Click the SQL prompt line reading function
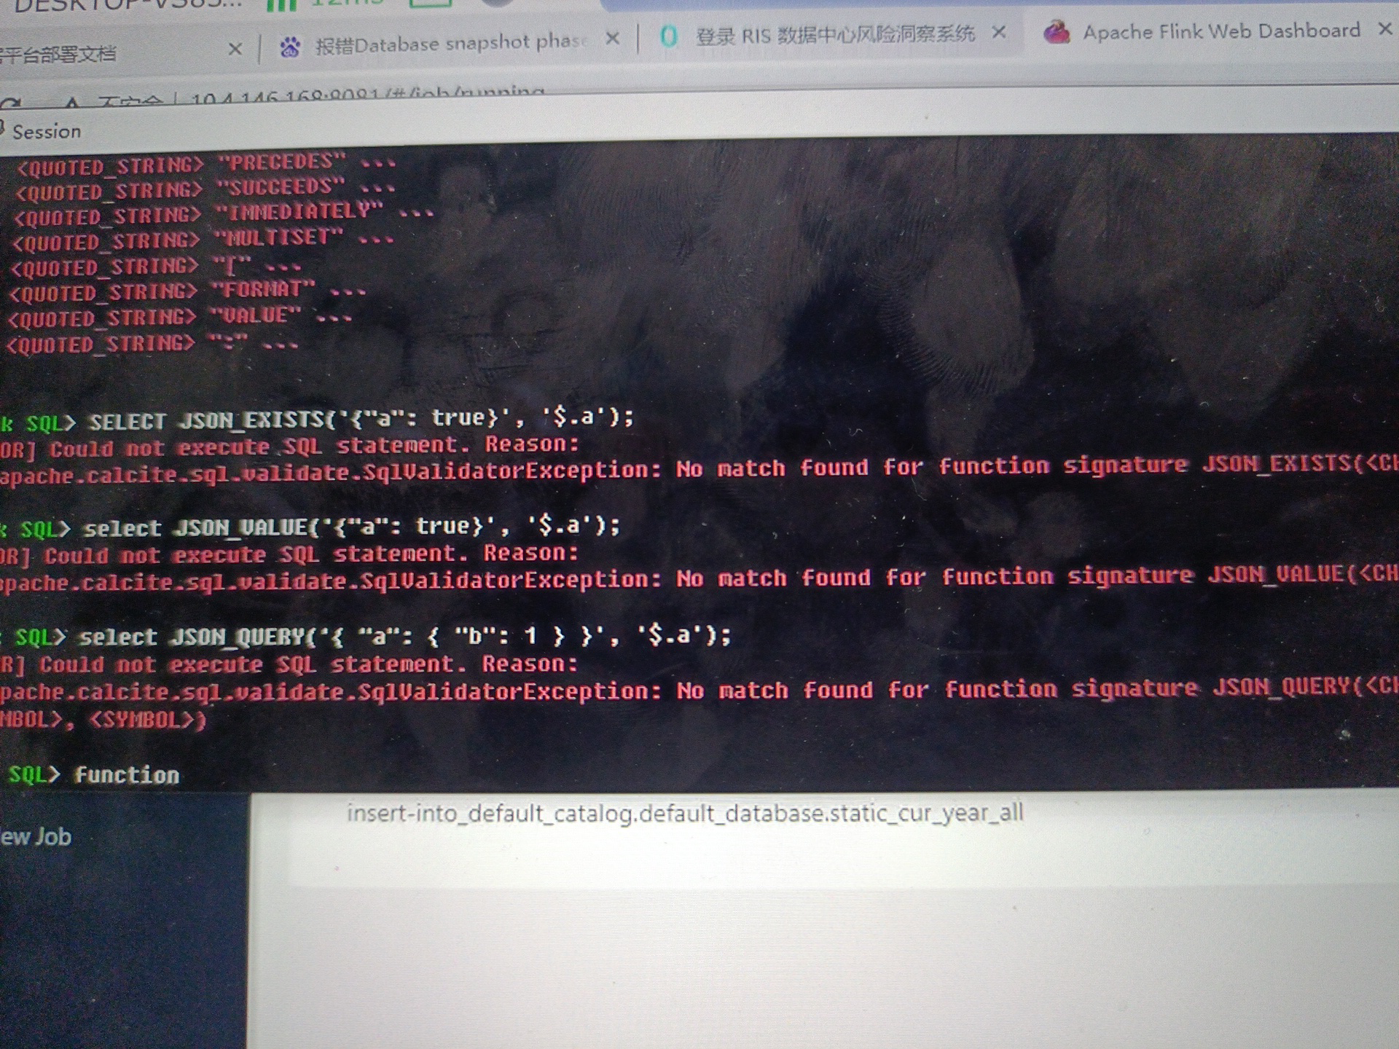Screen dimensions: 1399x1049 click(93, 774)
